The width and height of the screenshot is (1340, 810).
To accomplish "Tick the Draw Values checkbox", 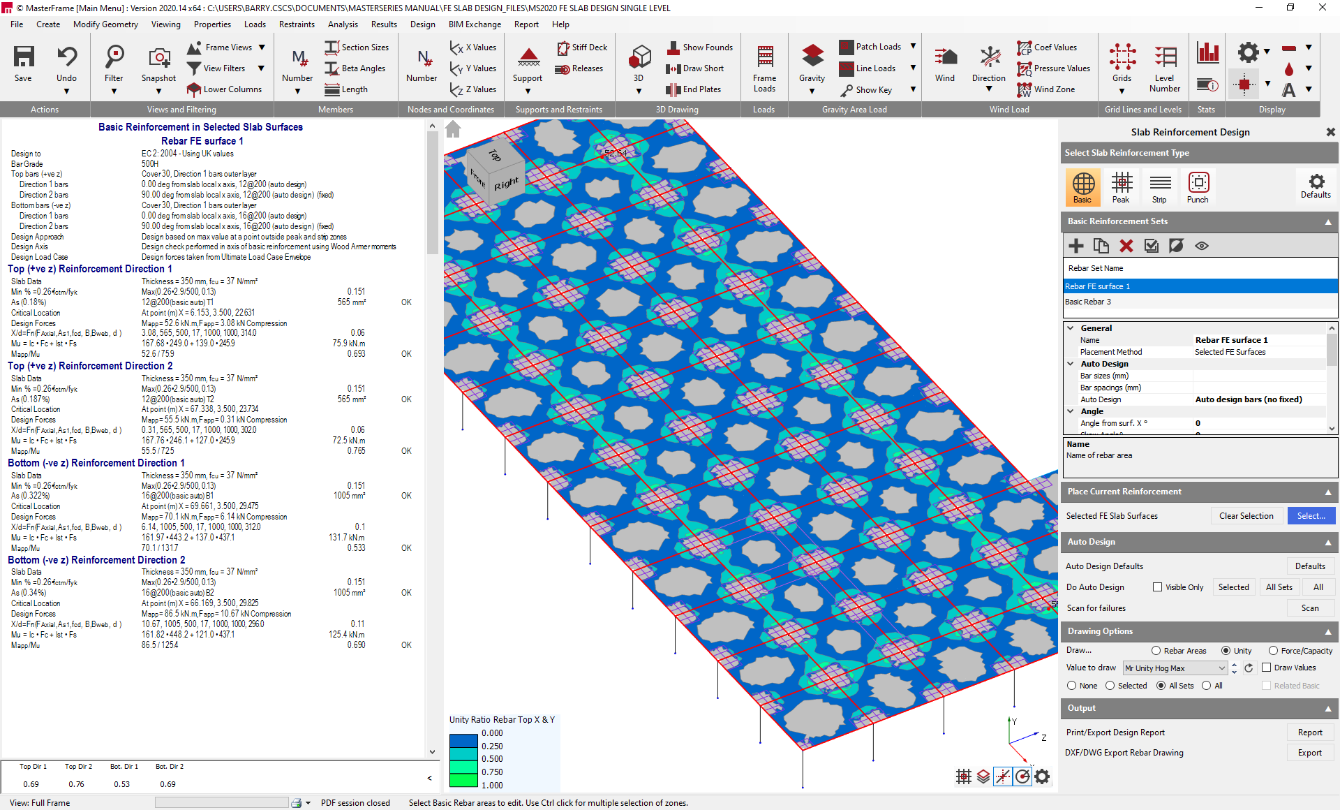I will 1266,668.
